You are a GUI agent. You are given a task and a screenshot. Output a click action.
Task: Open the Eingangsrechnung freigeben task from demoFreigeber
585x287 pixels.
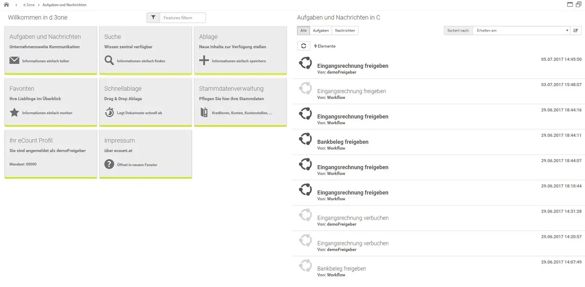439,66
